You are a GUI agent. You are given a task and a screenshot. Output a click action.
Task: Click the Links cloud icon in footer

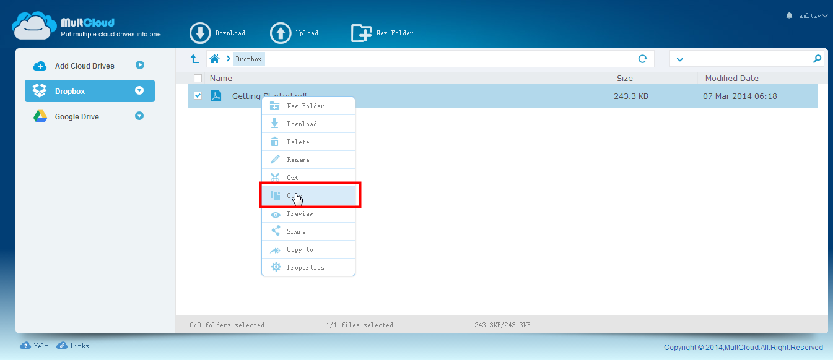(62, 346)
